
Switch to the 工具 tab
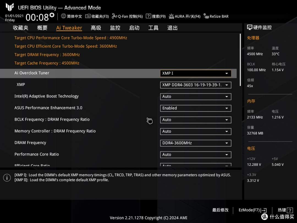coord(153,28)
